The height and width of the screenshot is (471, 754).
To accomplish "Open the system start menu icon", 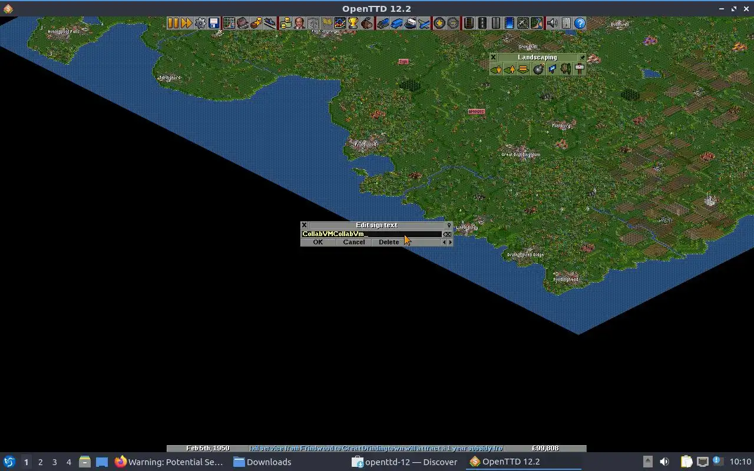I will tap(9, 462).
